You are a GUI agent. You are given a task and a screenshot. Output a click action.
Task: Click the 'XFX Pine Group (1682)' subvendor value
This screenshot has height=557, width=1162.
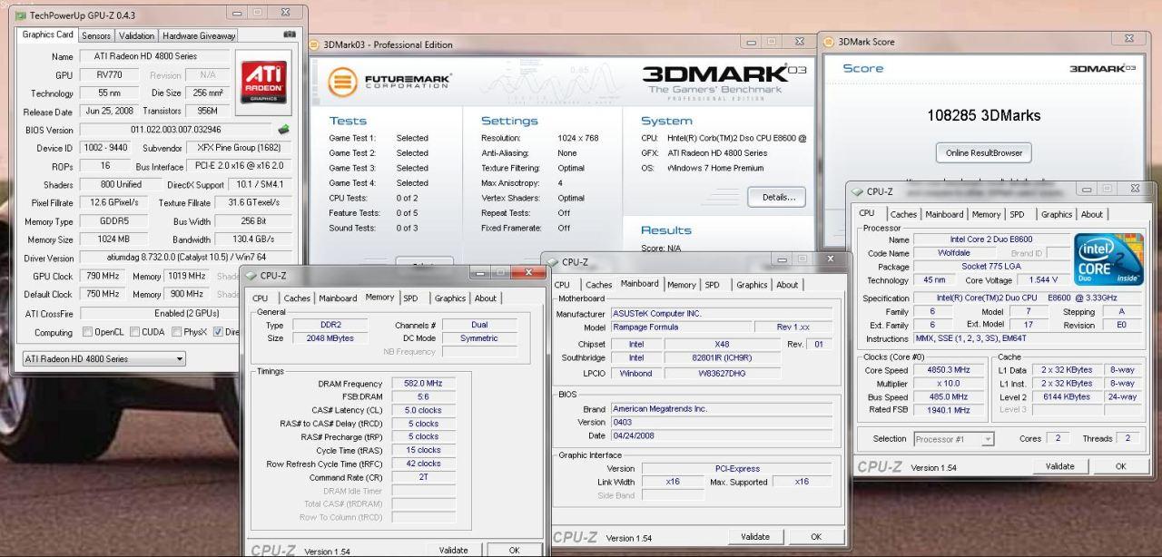[x=240, y=148]
